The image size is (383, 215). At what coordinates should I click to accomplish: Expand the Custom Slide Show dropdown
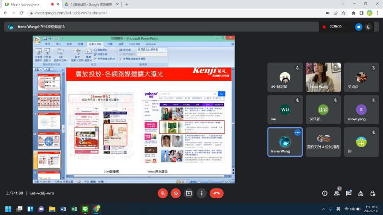click(61, 55)
